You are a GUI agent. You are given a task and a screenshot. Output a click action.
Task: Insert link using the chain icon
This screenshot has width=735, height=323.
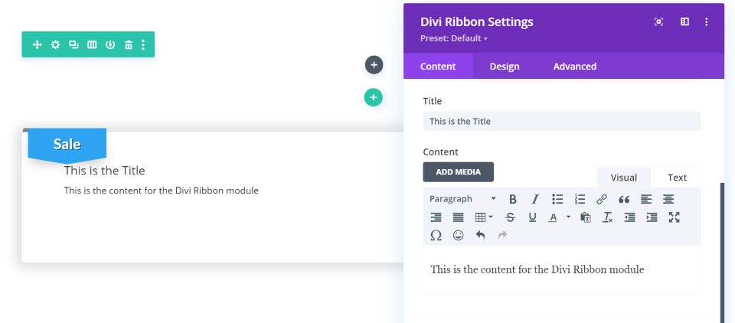602,199
